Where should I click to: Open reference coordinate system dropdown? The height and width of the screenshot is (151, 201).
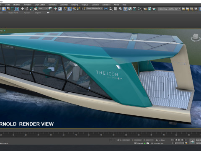(x=43, y=9)
